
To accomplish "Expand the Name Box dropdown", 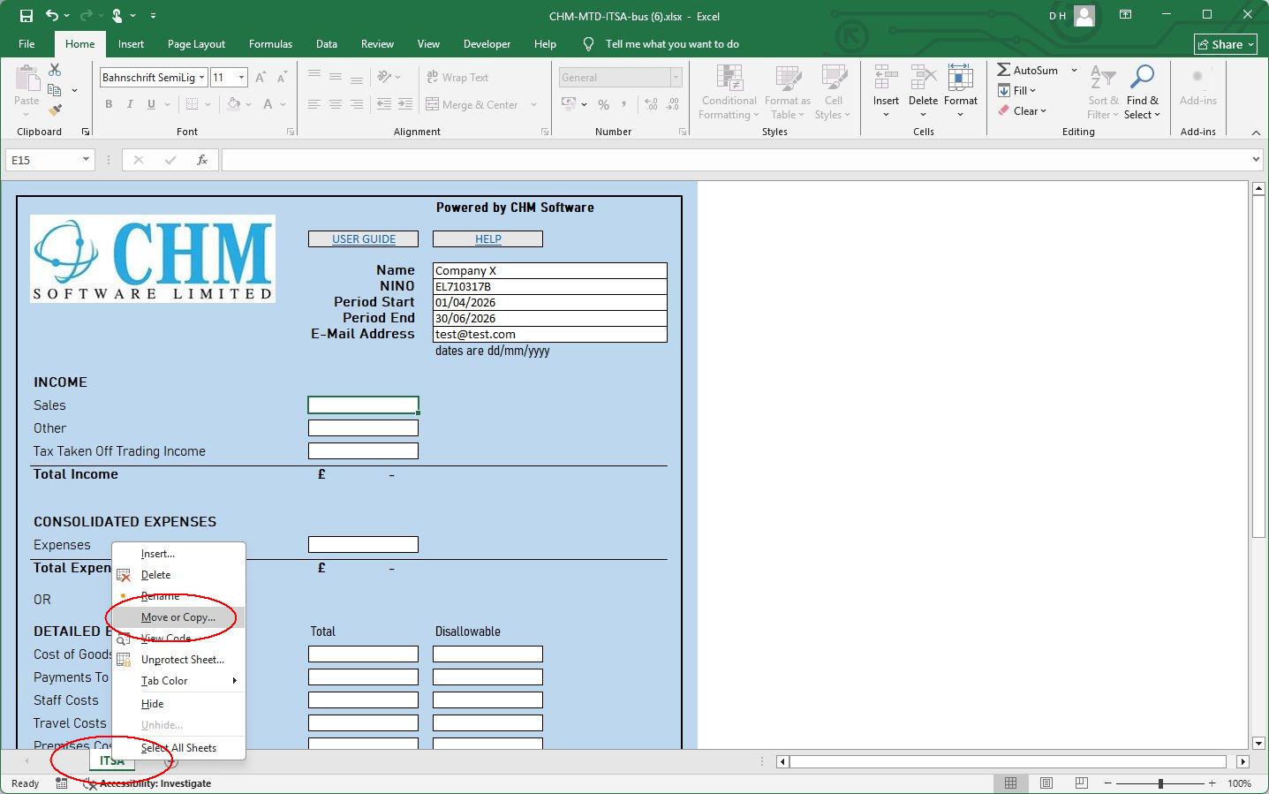I will (86, 160).
